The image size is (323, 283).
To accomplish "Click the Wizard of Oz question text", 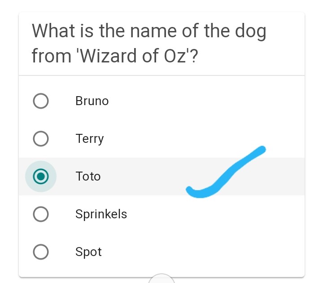I will point(149,44).
